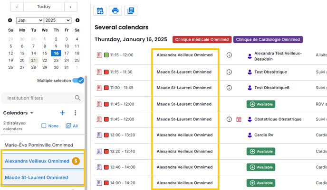
Task: Go to next day with right chevron
Action: pyautogui.click(x=71, y=7)
